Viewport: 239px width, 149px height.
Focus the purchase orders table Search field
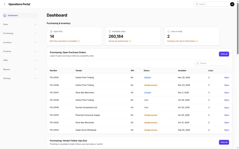[x=212, y=63]
